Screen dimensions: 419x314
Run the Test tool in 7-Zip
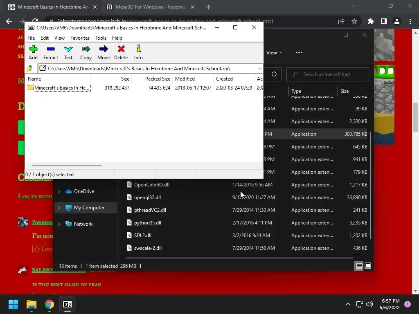point(68,52)
